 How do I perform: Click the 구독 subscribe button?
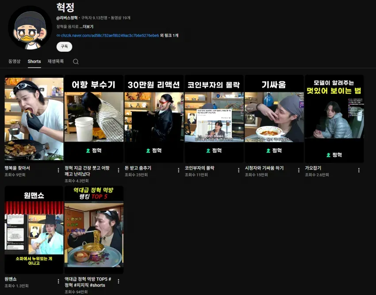click(64, 46)
